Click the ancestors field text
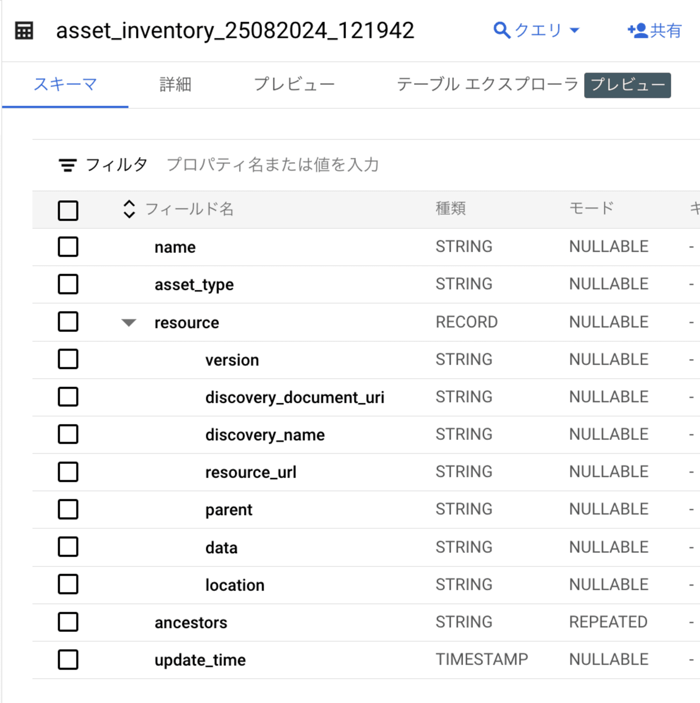Viewport: 700px width, 703px height. (x=191, y=623)
